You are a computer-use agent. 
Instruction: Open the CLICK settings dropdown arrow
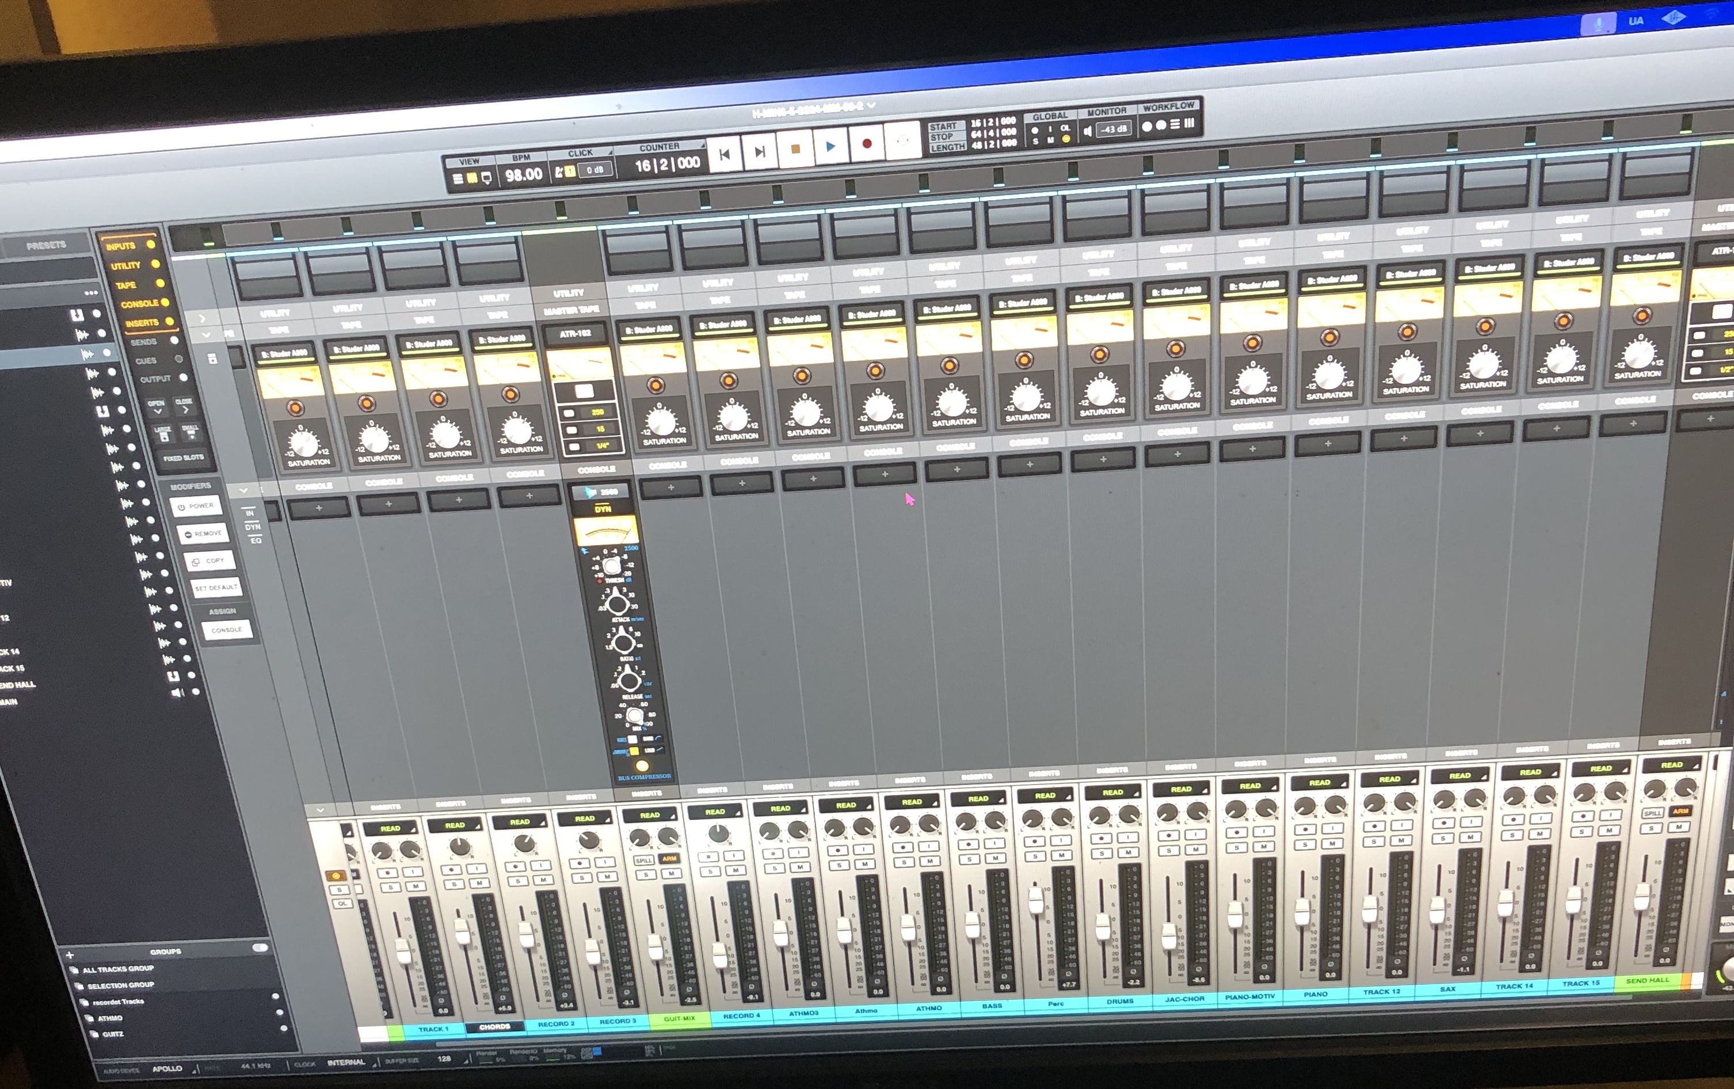tap(611, 152)
